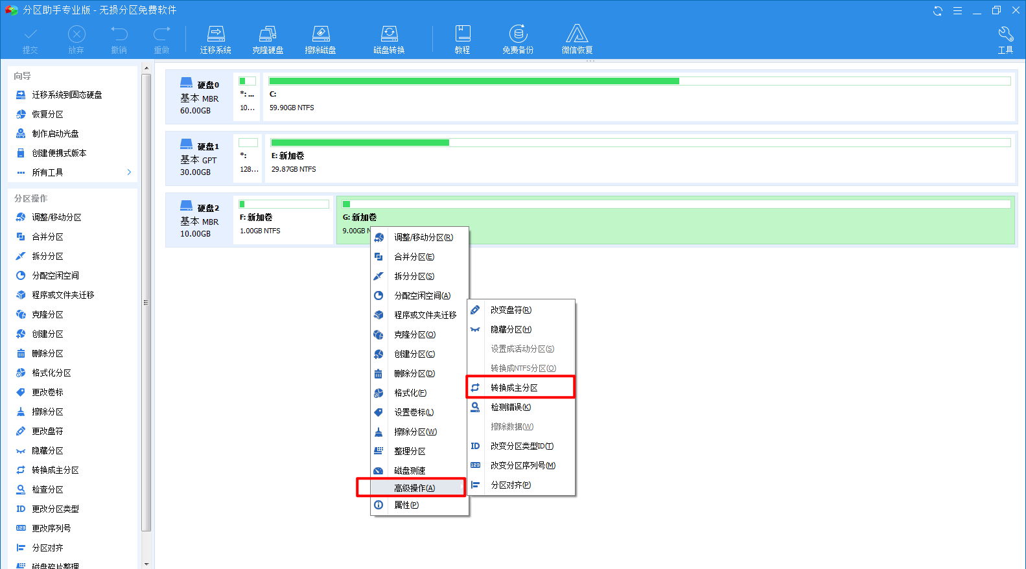Click the C: partition usage bar
1026x569 pixels.
[639, 82]
